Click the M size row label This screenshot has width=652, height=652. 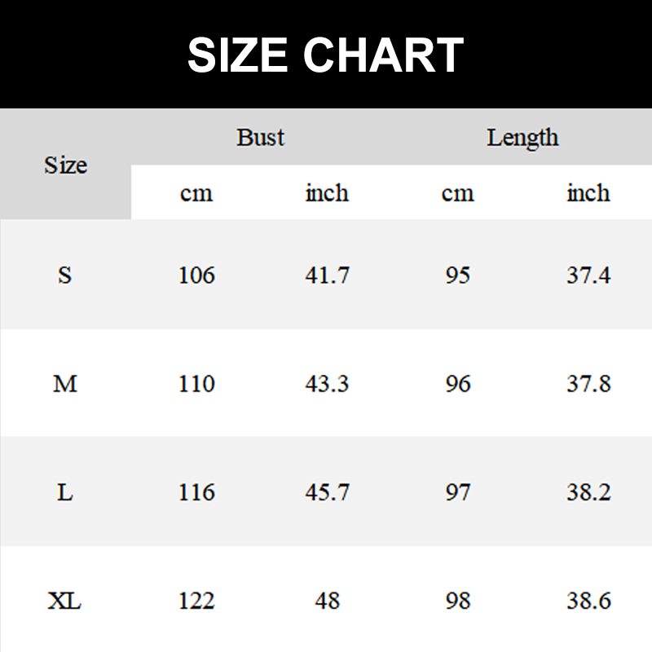pyautogui.click(x=65, y=384)
